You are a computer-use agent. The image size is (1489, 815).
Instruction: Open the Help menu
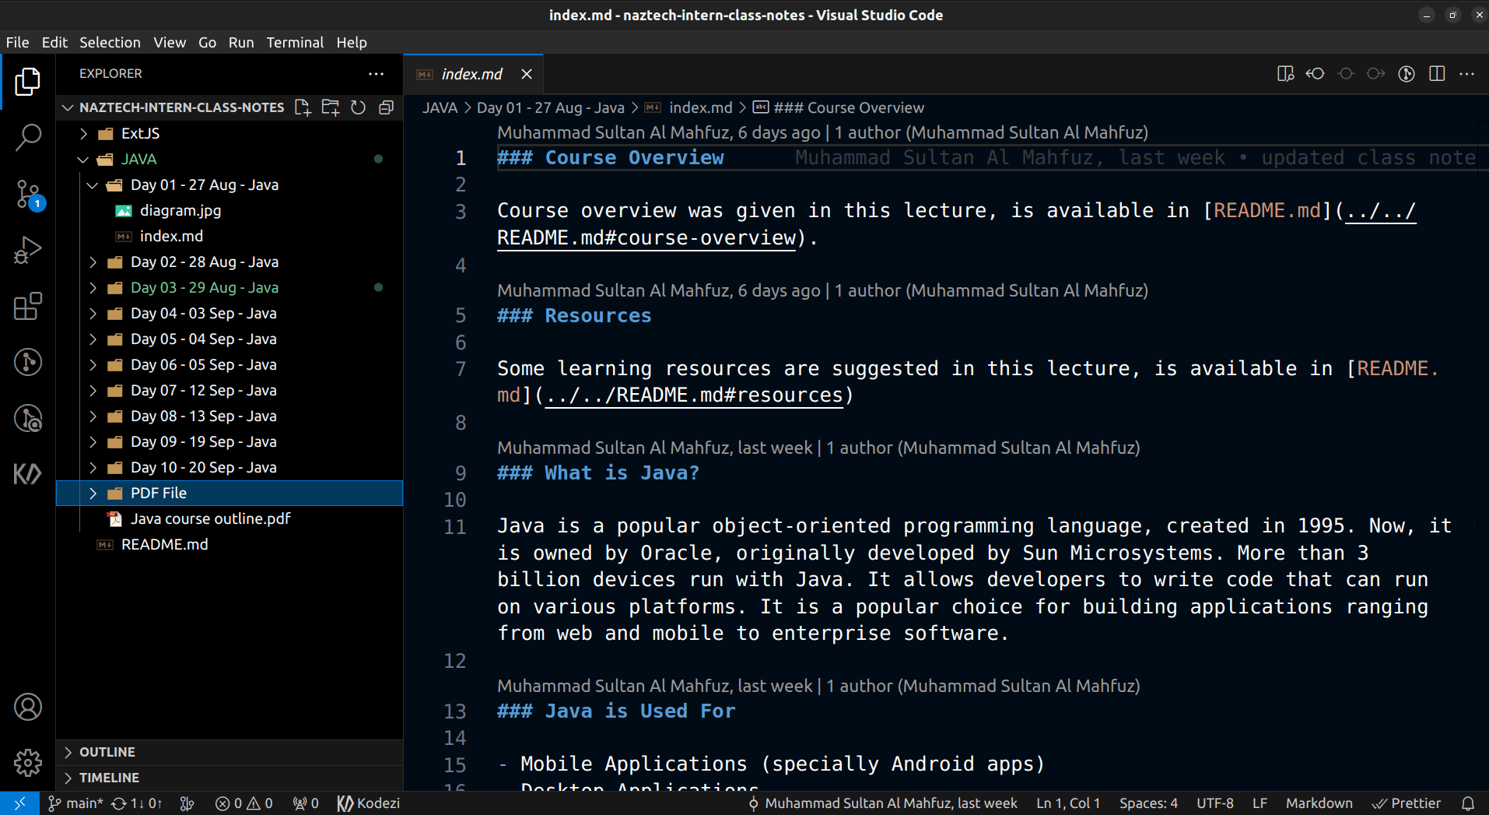(352, 43)
